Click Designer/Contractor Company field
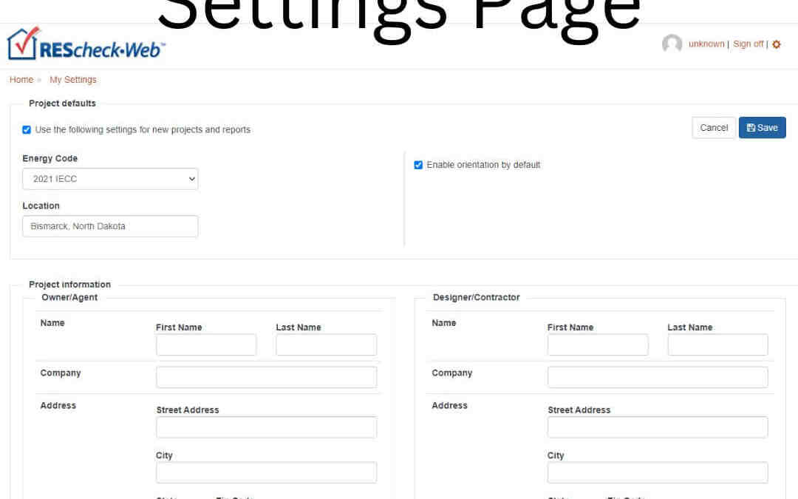 (658, 377)
